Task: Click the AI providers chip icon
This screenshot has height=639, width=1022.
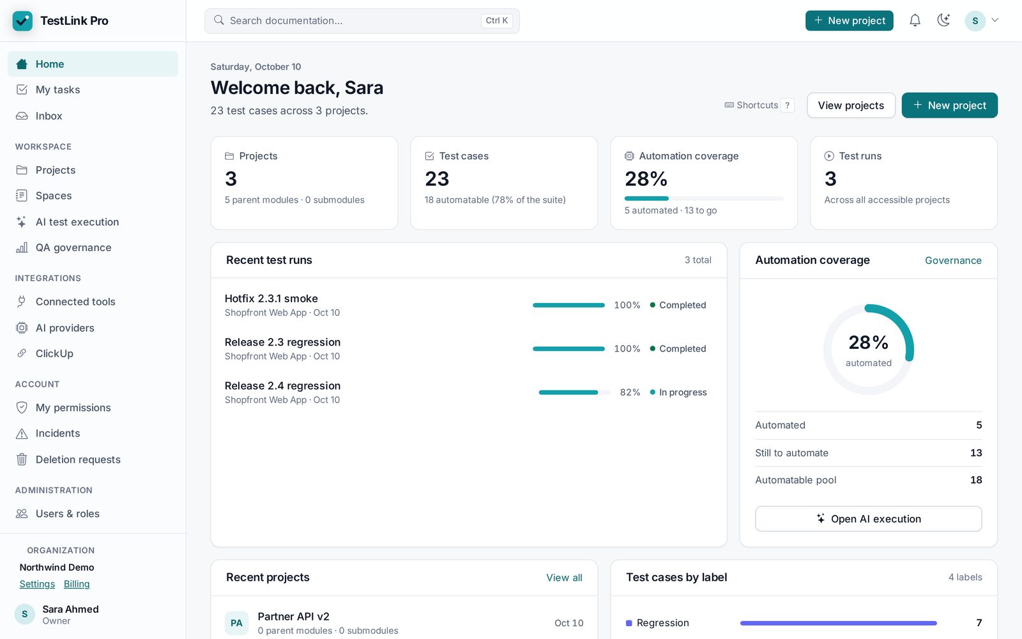Action: click(x=22, y=328)
